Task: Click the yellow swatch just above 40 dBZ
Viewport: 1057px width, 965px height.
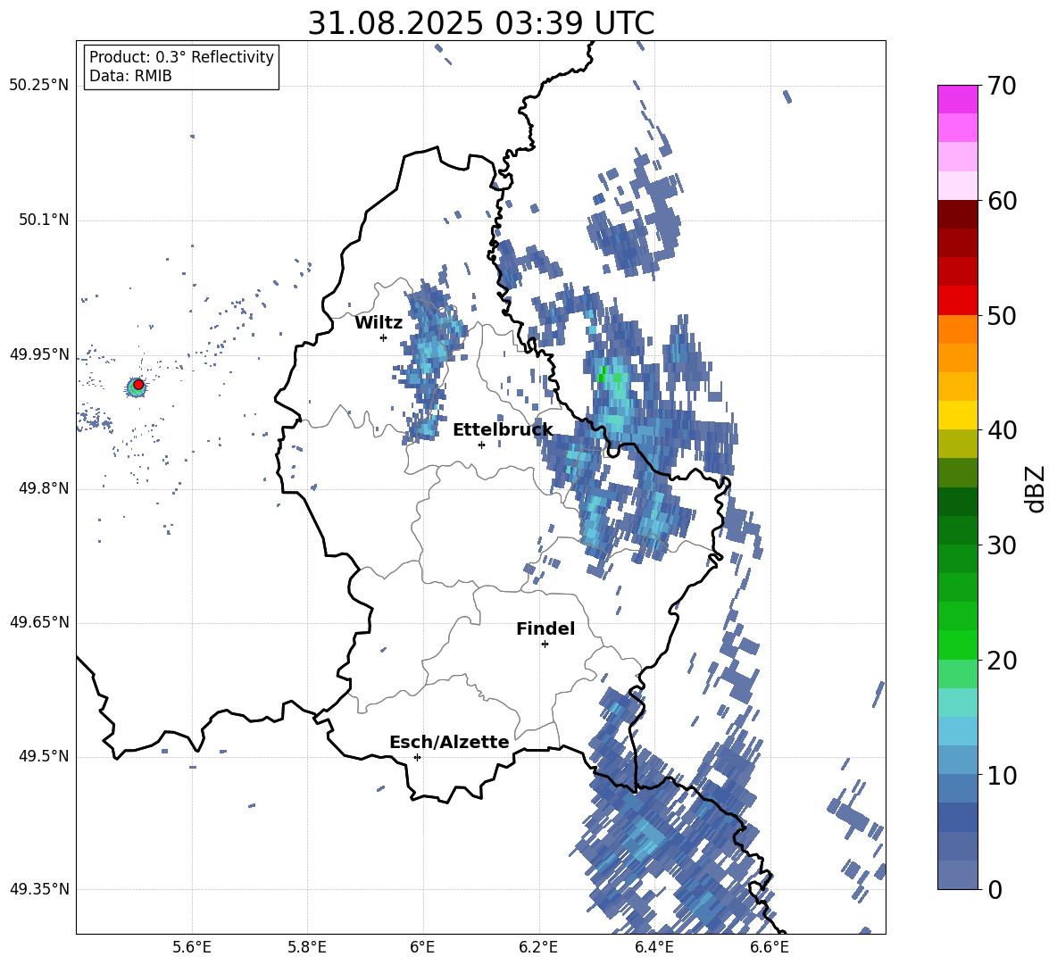Action: coord(958,415)
